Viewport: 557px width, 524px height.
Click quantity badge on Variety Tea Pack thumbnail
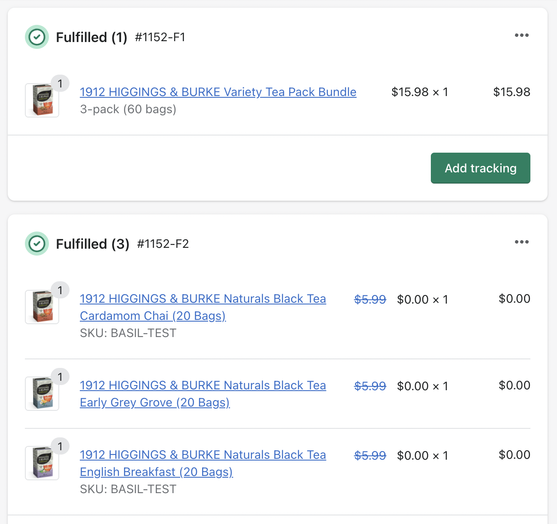60,84
